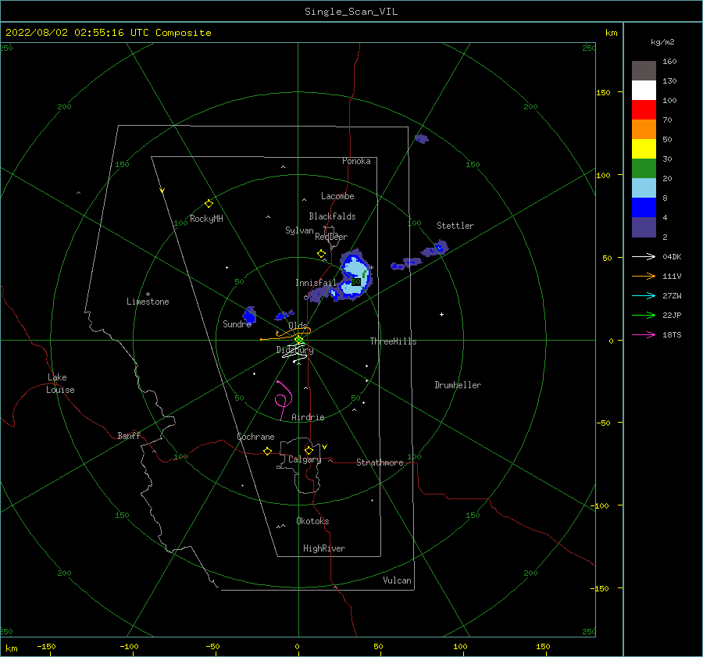703x657 pixels.
Task: Select the green 30 legend swatch
Action: coord(644,169)
